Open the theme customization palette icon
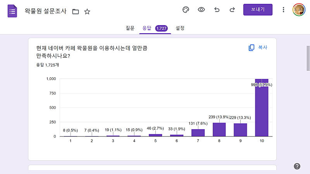This screenshot has height=174, width=310. coord(186,10)
